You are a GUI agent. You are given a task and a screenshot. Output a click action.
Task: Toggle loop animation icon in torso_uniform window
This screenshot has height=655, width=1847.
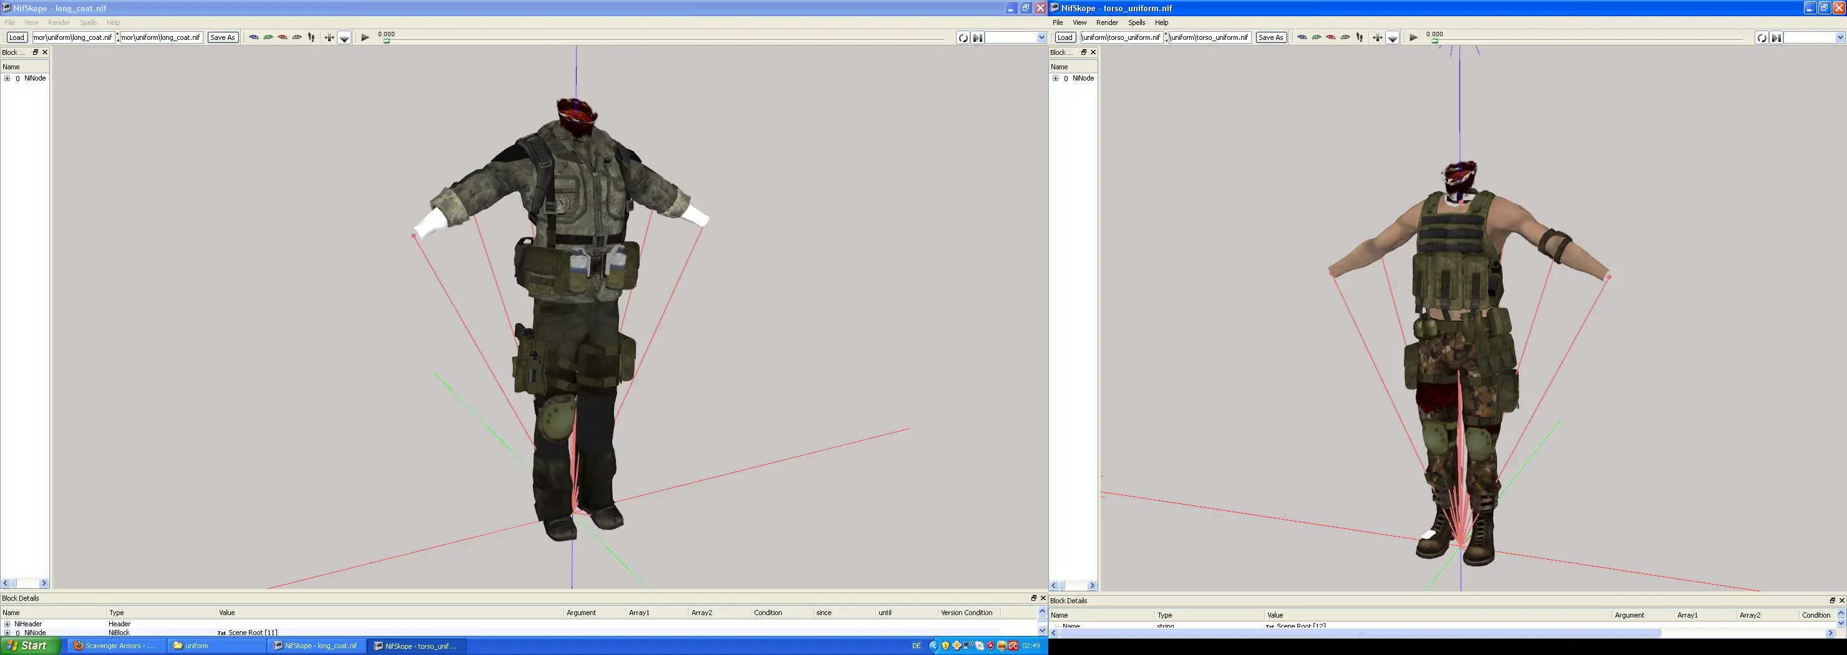point(1761,37)
